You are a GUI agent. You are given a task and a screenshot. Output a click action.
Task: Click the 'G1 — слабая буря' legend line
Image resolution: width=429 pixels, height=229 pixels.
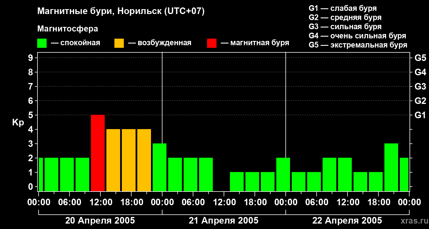click(x=343, y=8)
